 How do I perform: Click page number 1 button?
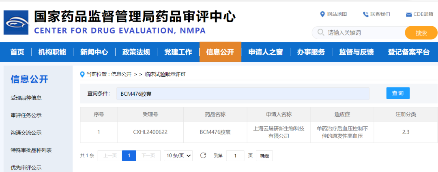click(129, 155)
